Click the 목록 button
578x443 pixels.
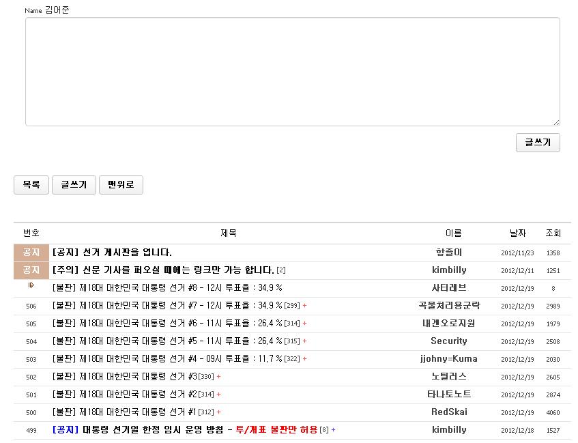31,185
